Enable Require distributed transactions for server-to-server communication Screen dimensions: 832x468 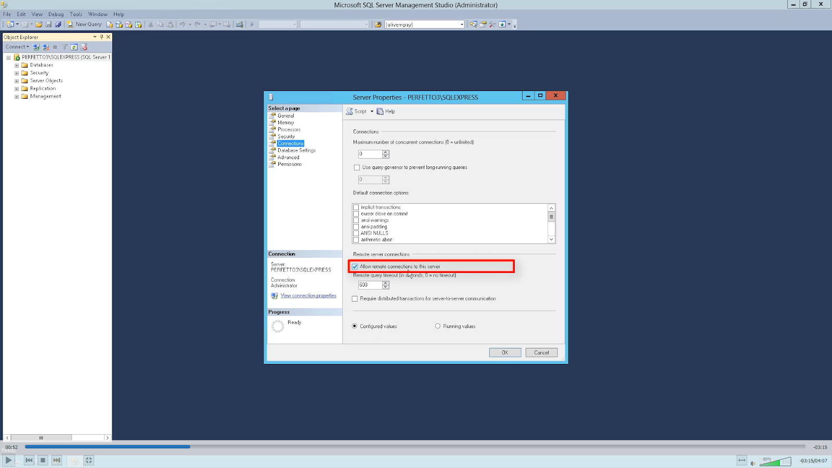tap(355, 298)
